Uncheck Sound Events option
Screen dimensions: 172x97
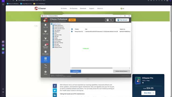53,46
